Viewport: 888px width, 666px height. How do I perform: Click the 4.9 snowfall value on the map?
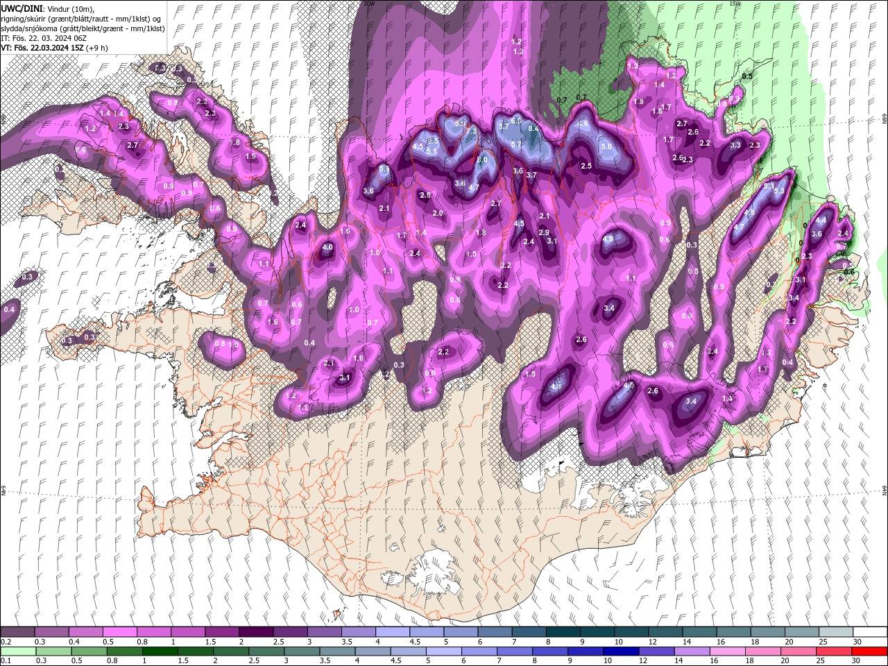coord(608,238)
